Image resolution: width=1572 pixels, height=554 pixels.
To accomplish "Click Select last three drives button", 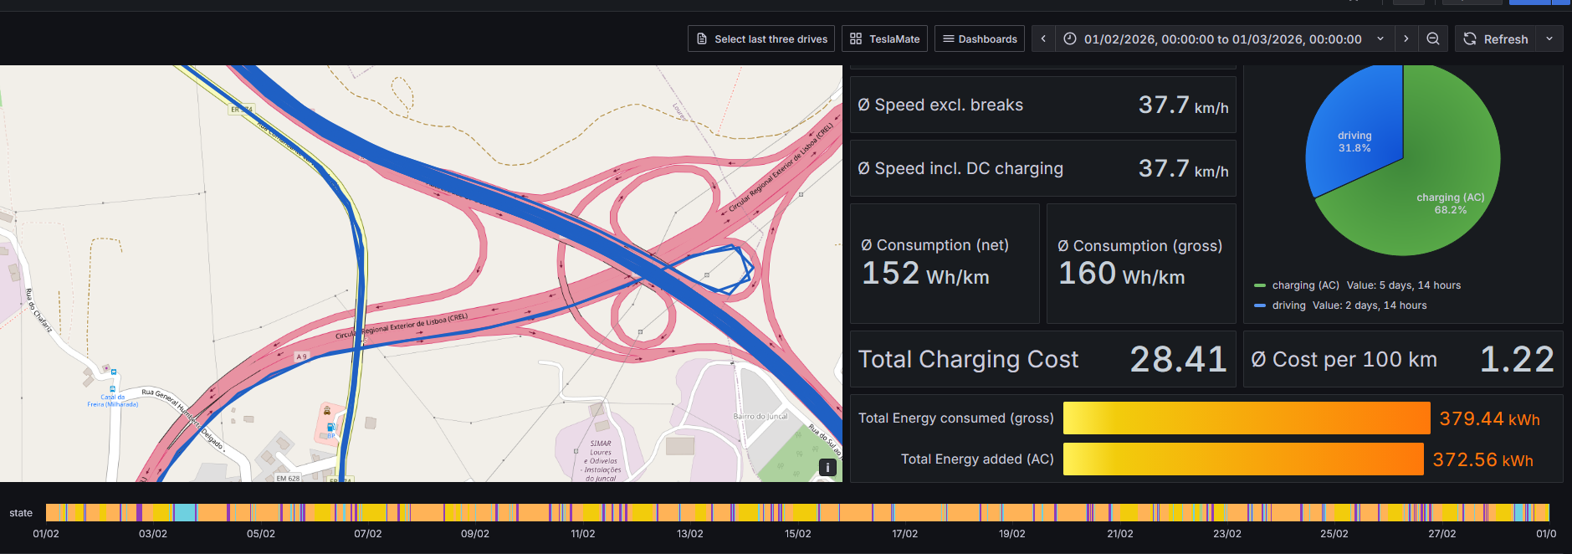I will [760, 38].
